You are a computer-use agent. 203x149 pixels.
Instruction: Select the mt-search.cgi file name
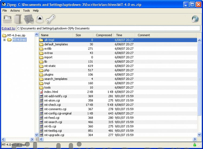(x=53, y=122)
